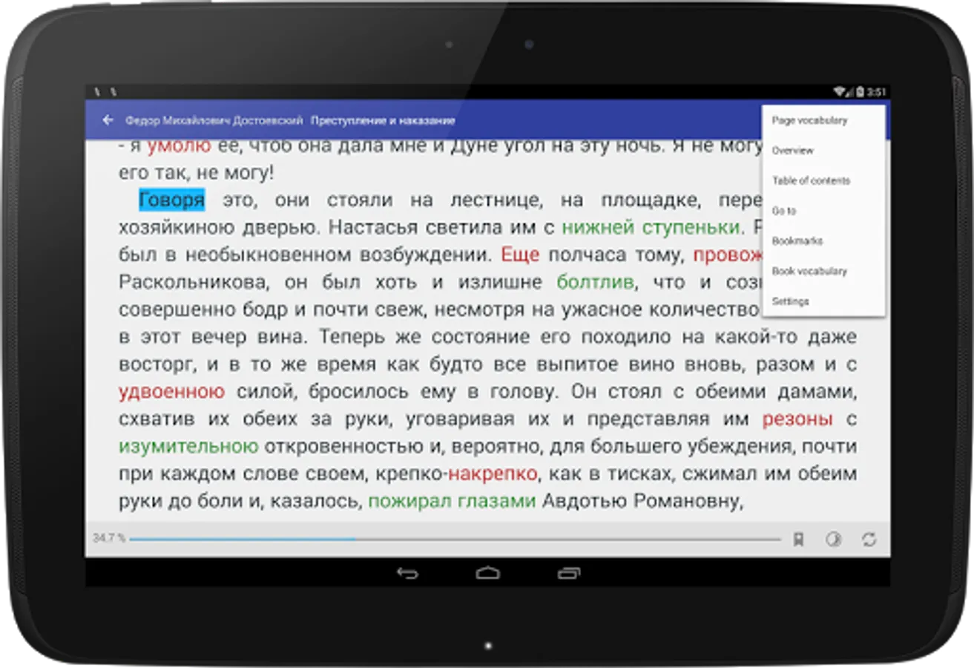
Task: Tap the rotate/refresh icon in the bottom bar
Action: click(x=869, y=540)
